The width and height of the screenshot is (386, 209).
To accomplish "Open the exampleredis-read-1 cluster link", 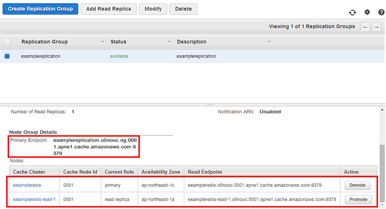I will 34,199.
